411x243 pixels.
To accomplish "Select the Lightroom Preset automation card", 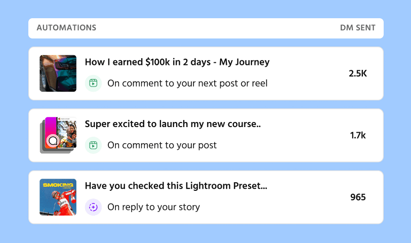I will (x=206, y=197).
